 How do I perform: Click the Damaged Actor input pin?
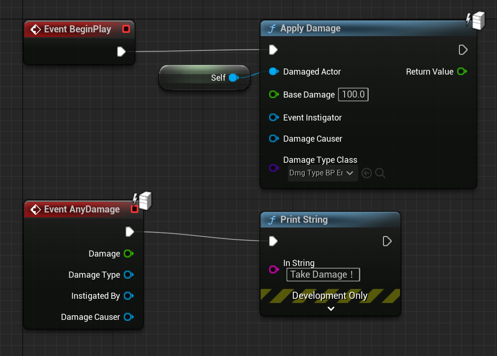(x=273, y=71)
